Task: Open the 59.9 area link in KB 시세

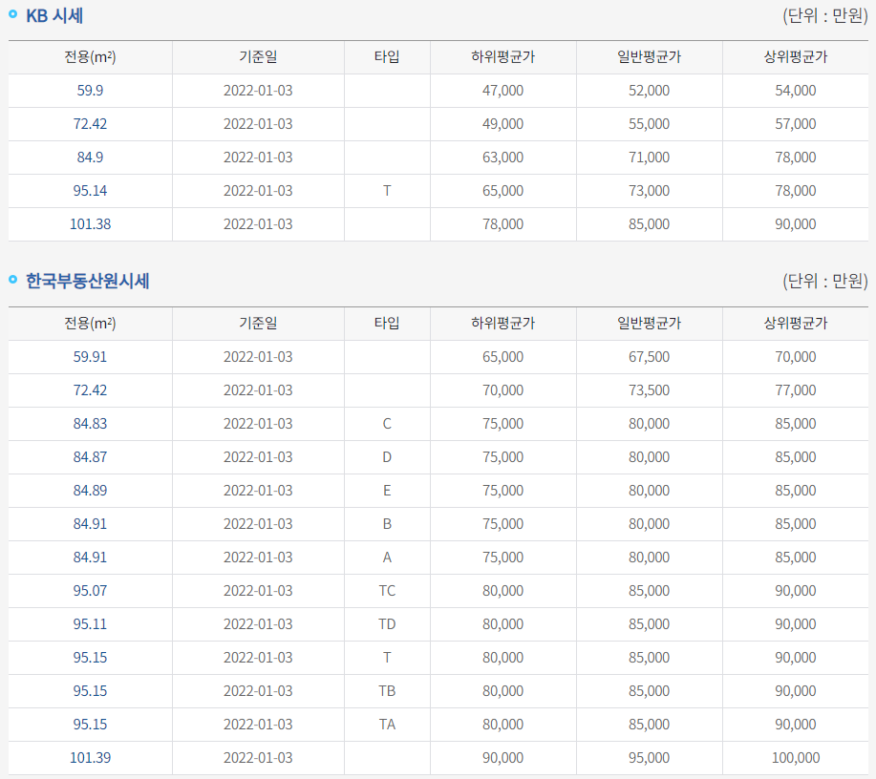Action: pyautogui.click(x=90, y=91)
